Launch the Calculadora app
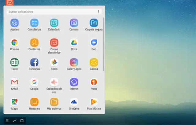196x125 pixels. tap(34, 23)
